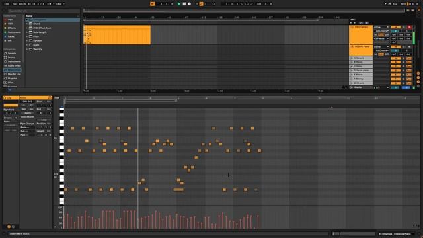The height and width of the screenshot is (238, 423).
Task: Open the Max for Live category
Action: coord(13,74)
